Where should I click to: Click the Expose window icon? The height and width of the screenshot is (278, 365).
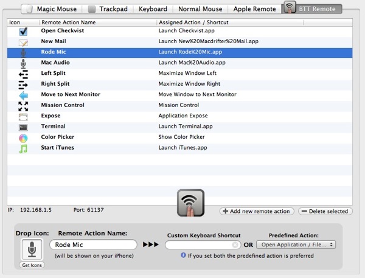23,117
